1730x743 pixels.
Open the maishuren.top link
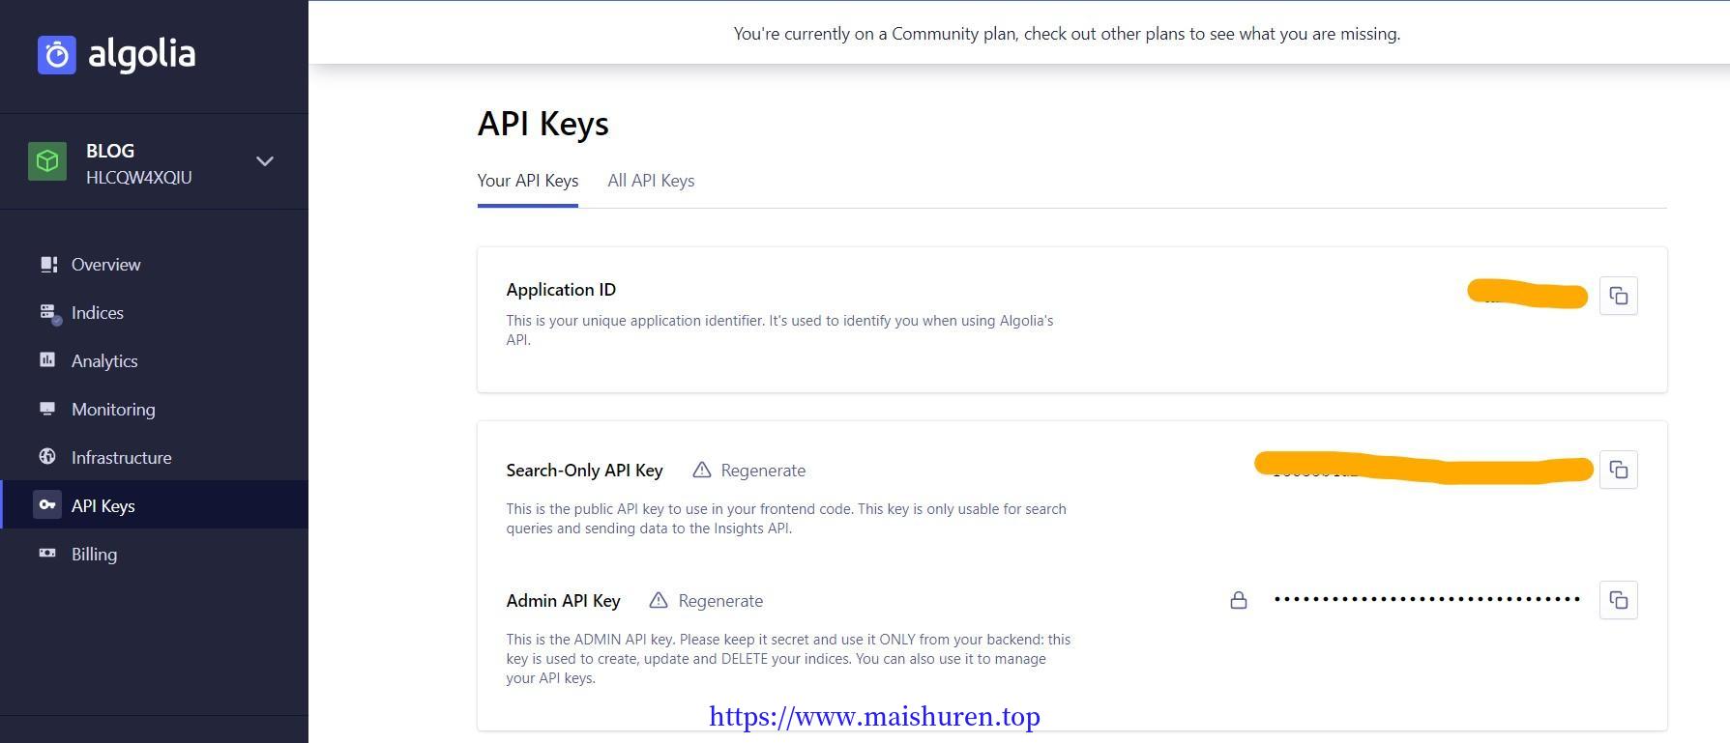[874, 716]
